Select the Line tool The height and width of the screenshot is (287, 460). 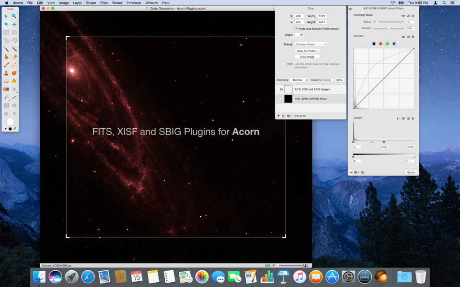tap(14, 98)
